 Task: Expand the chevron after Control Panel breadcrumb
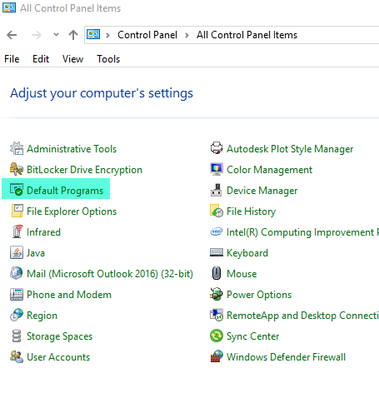pos(187,35)
